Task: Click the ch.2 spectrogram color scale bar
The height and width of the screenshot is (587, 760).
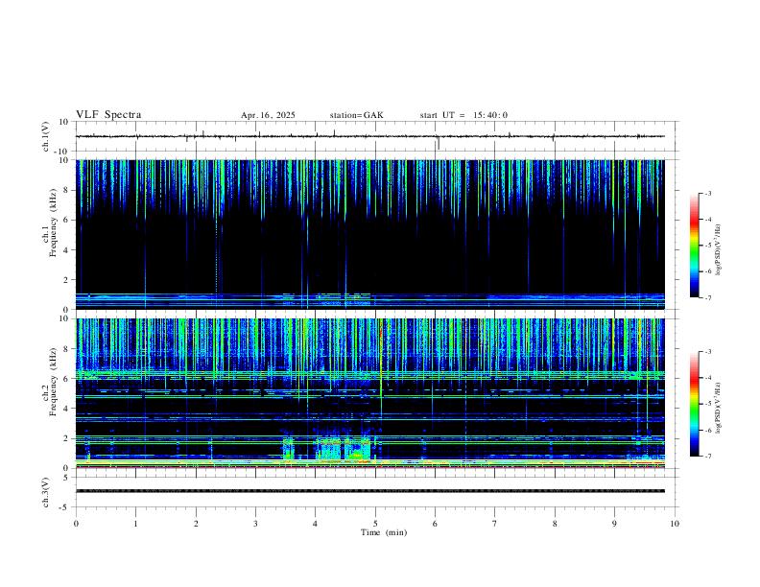Action: click(x=694, y=404)
